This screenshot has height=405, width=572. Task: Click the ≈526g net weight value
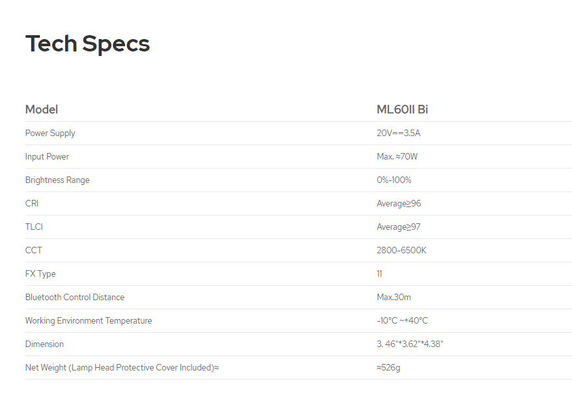pyautogui.click(x=388, y=368)
